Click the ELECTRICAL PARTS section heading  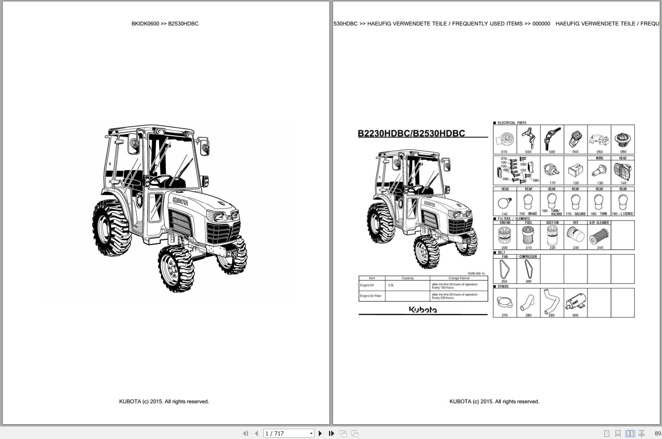coord(512,122)
